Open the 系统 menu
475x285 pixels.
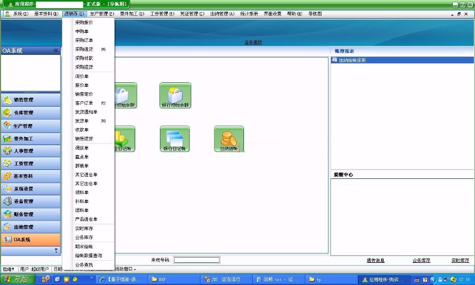coord(20,14)
